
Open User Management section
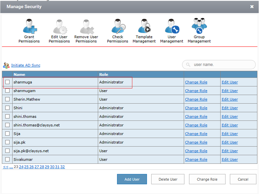pos(172,31)
